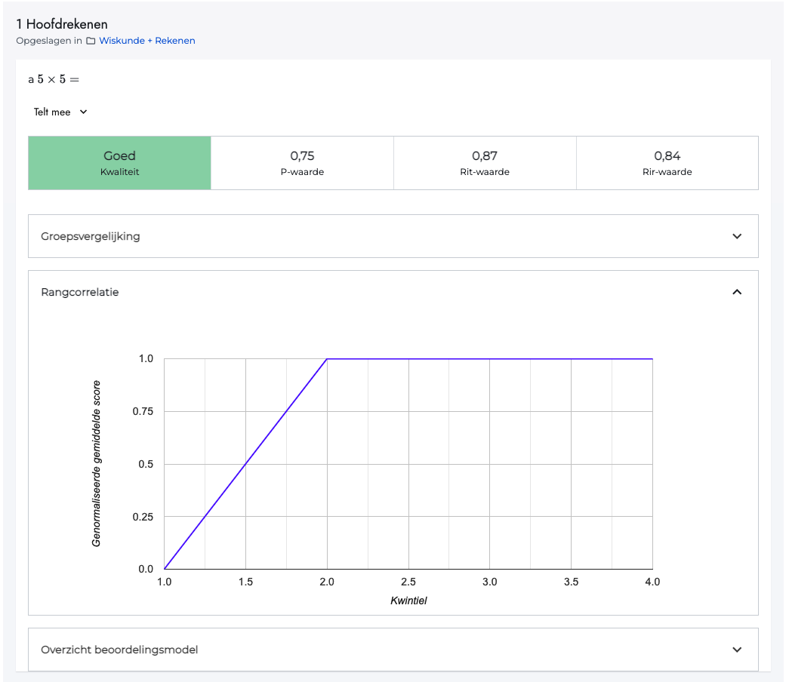Click the 1 Hoofdrekenen title
This screenshot has height=682, width=789.
62,24
